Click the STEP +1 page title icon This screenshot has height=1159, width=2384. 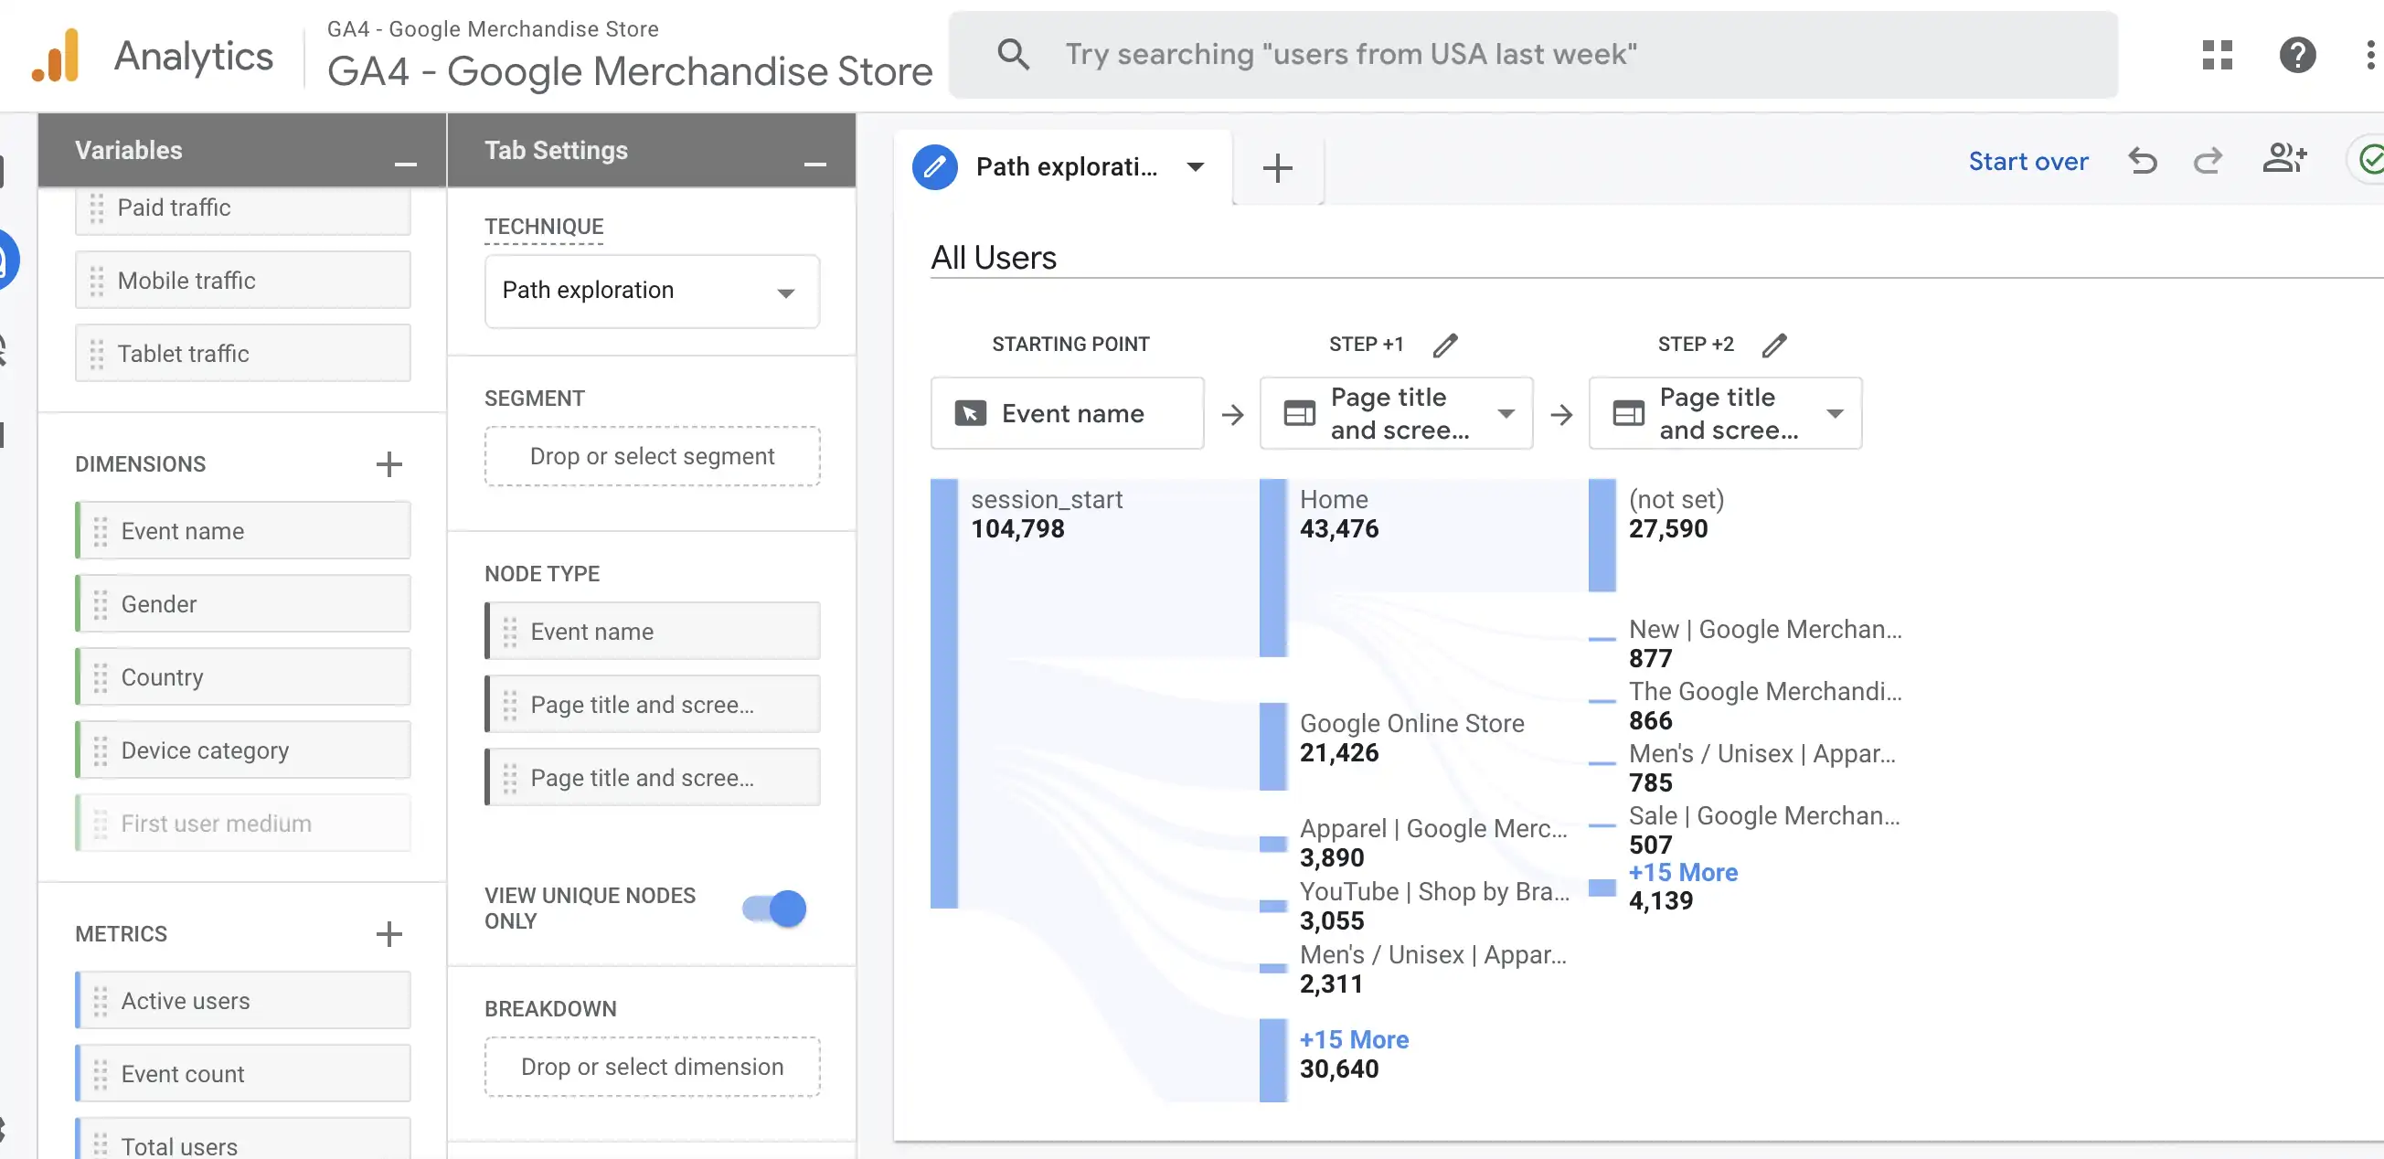pos(1299,413)
